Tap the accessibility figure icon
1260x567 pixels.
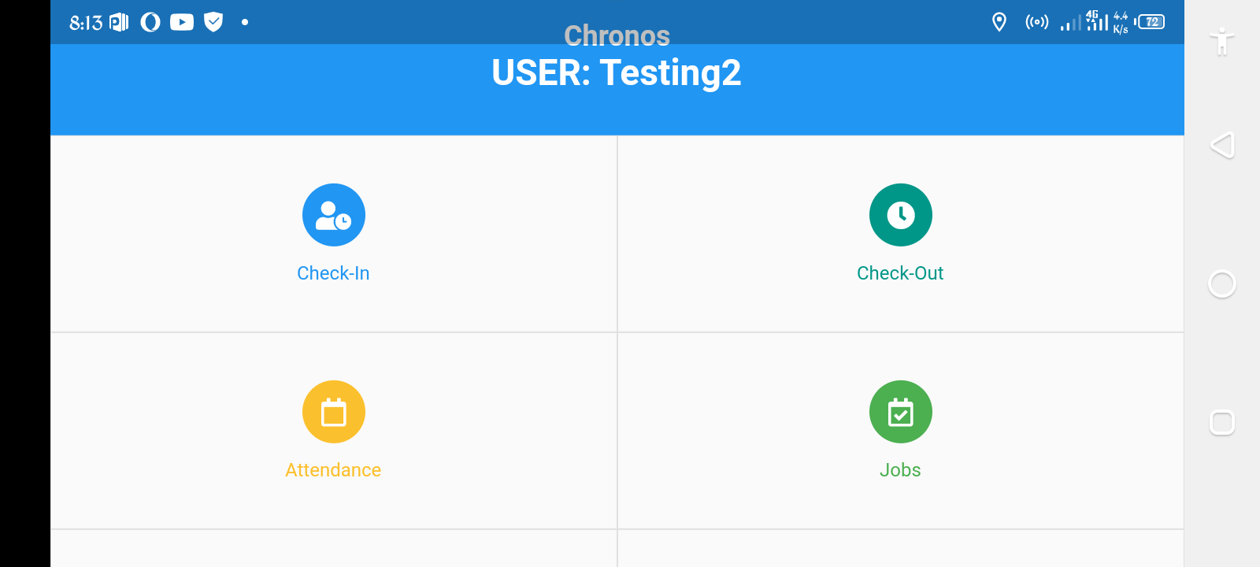pyautogui.click(x=1222, y=41)
